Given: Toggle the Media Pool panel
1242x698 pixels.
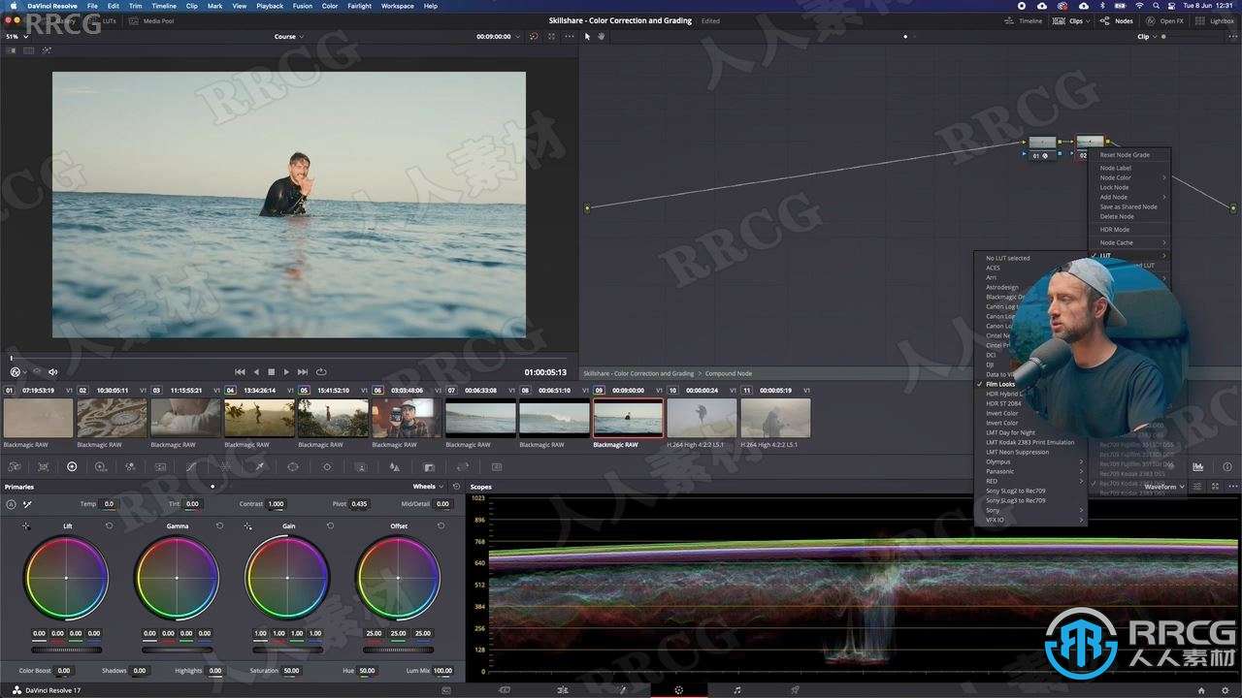Looking at the screenshot, I should click(151, 20).
